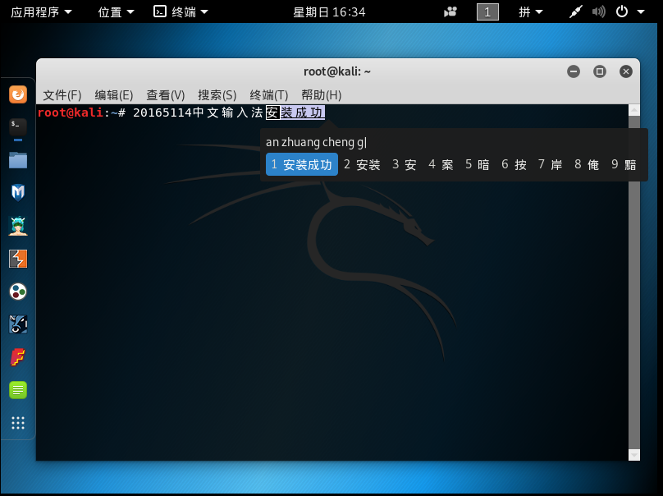
Task: Select candidate 8 俺
Action: pos(587,164)
